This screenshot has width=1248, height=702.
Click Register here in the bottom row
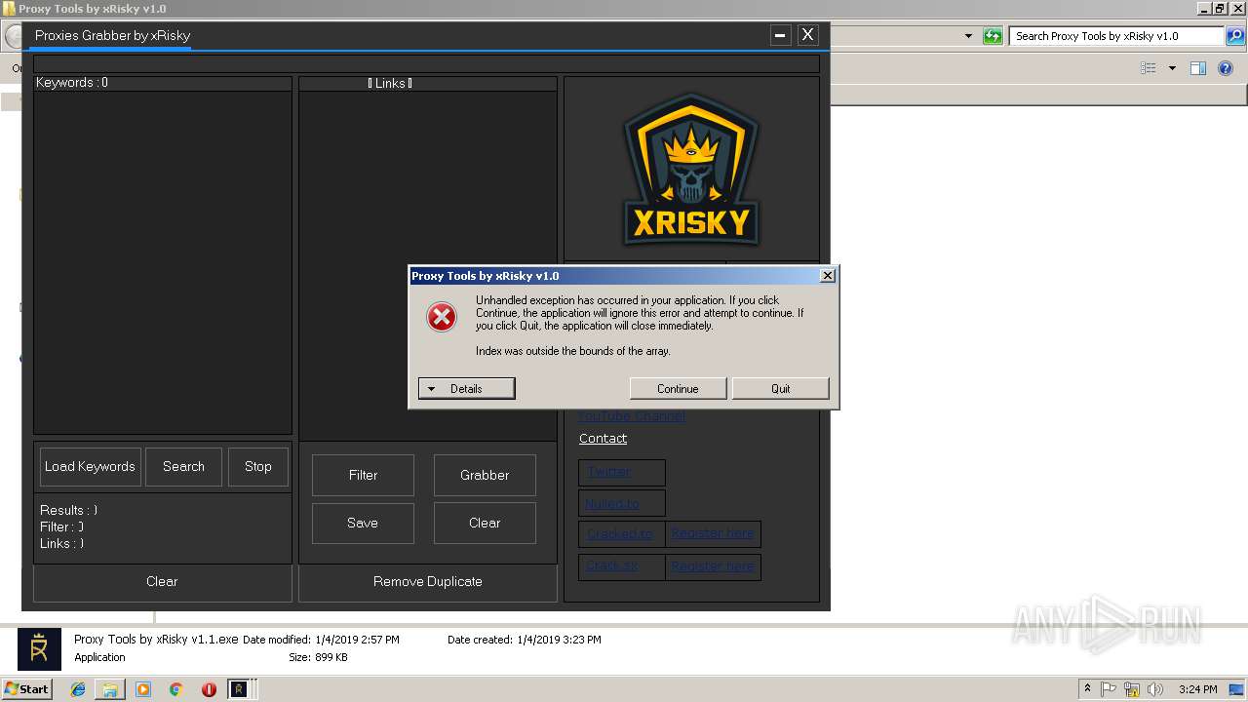click(x=713, y=566)
